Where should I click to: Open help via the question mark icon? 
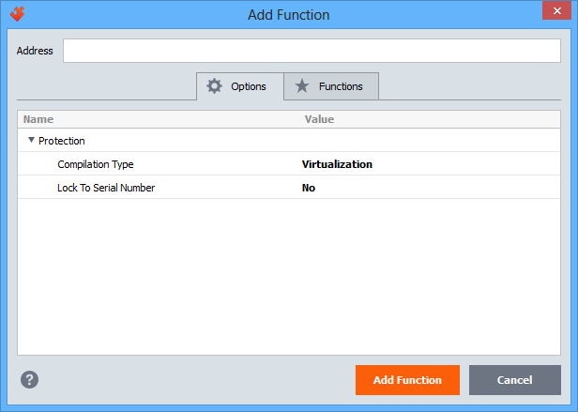(30, 380)
